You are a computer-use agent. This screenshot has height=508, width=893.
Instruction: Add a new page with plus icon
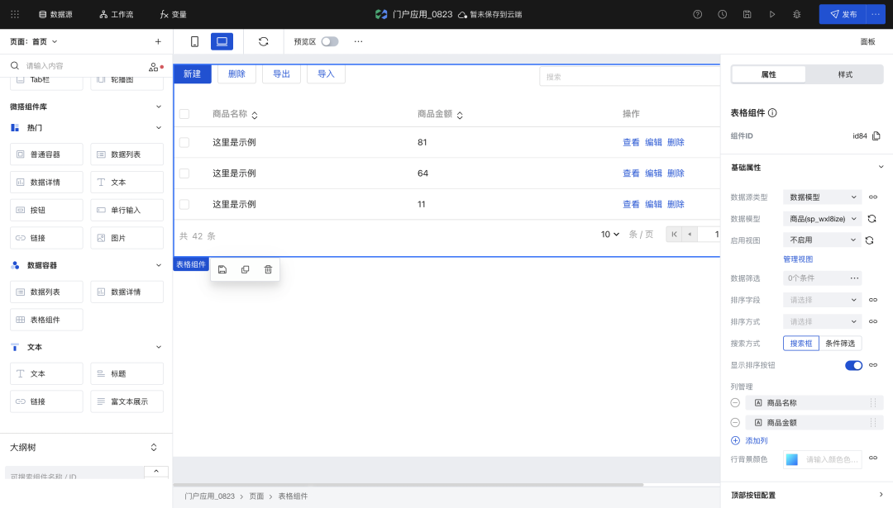coord(158,41)
